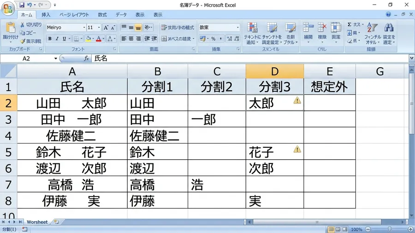Zoom out with minus button
This screenshot has height=233, width=415.
[368, 229]
